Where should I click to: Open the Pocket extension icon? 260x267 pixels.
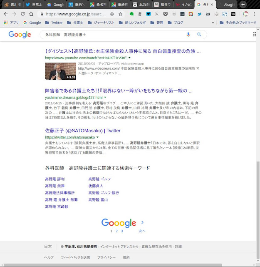[166, 14]
